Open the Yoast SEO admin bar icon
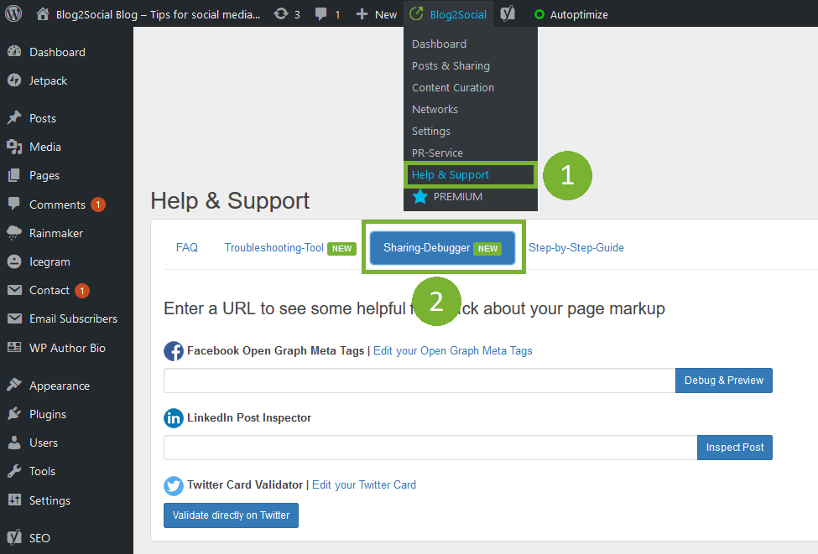 [x=508, y=14]
